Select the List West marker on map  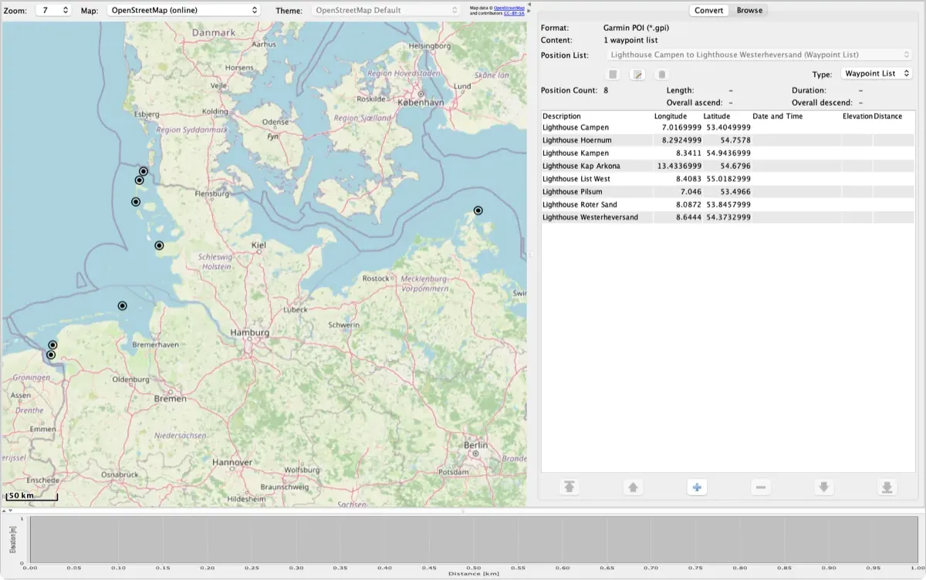144,171
